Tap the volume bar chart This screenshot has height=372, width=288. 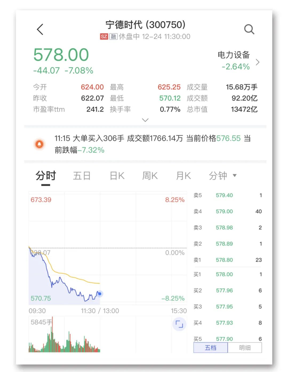(x=64, y=334)
